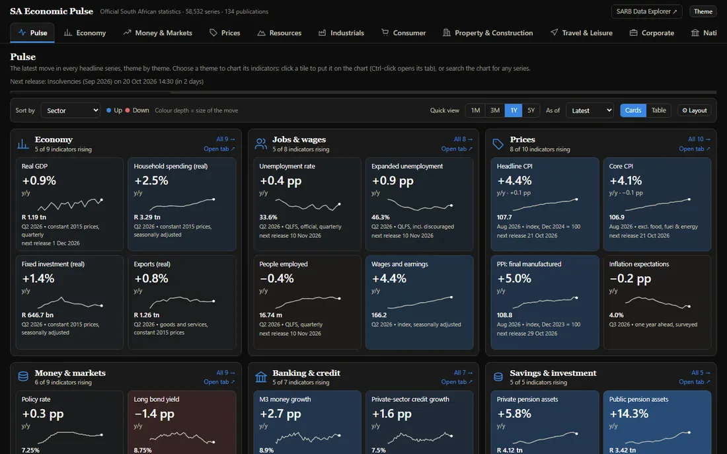This screenshot has height=454, width=727.
Task: Click the Economy tab bar-chart icon
Action: tap(67, 32)
